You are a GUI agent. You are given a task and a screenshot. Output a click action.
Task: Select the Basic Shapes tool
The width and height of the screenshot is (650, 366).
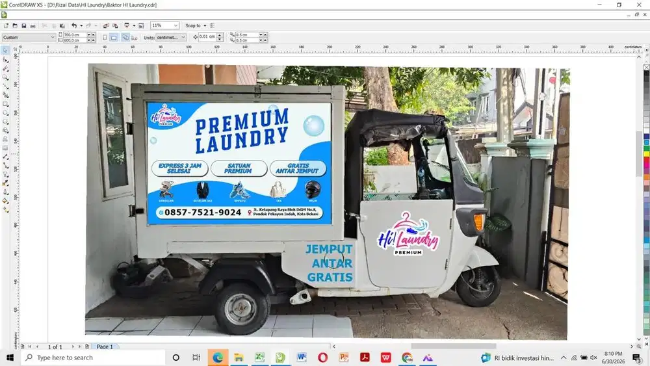(5, 130)
